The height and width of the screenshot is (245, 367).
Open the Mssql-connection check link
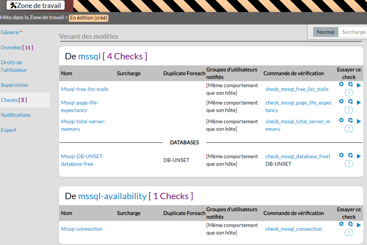(x=82, y=229)
